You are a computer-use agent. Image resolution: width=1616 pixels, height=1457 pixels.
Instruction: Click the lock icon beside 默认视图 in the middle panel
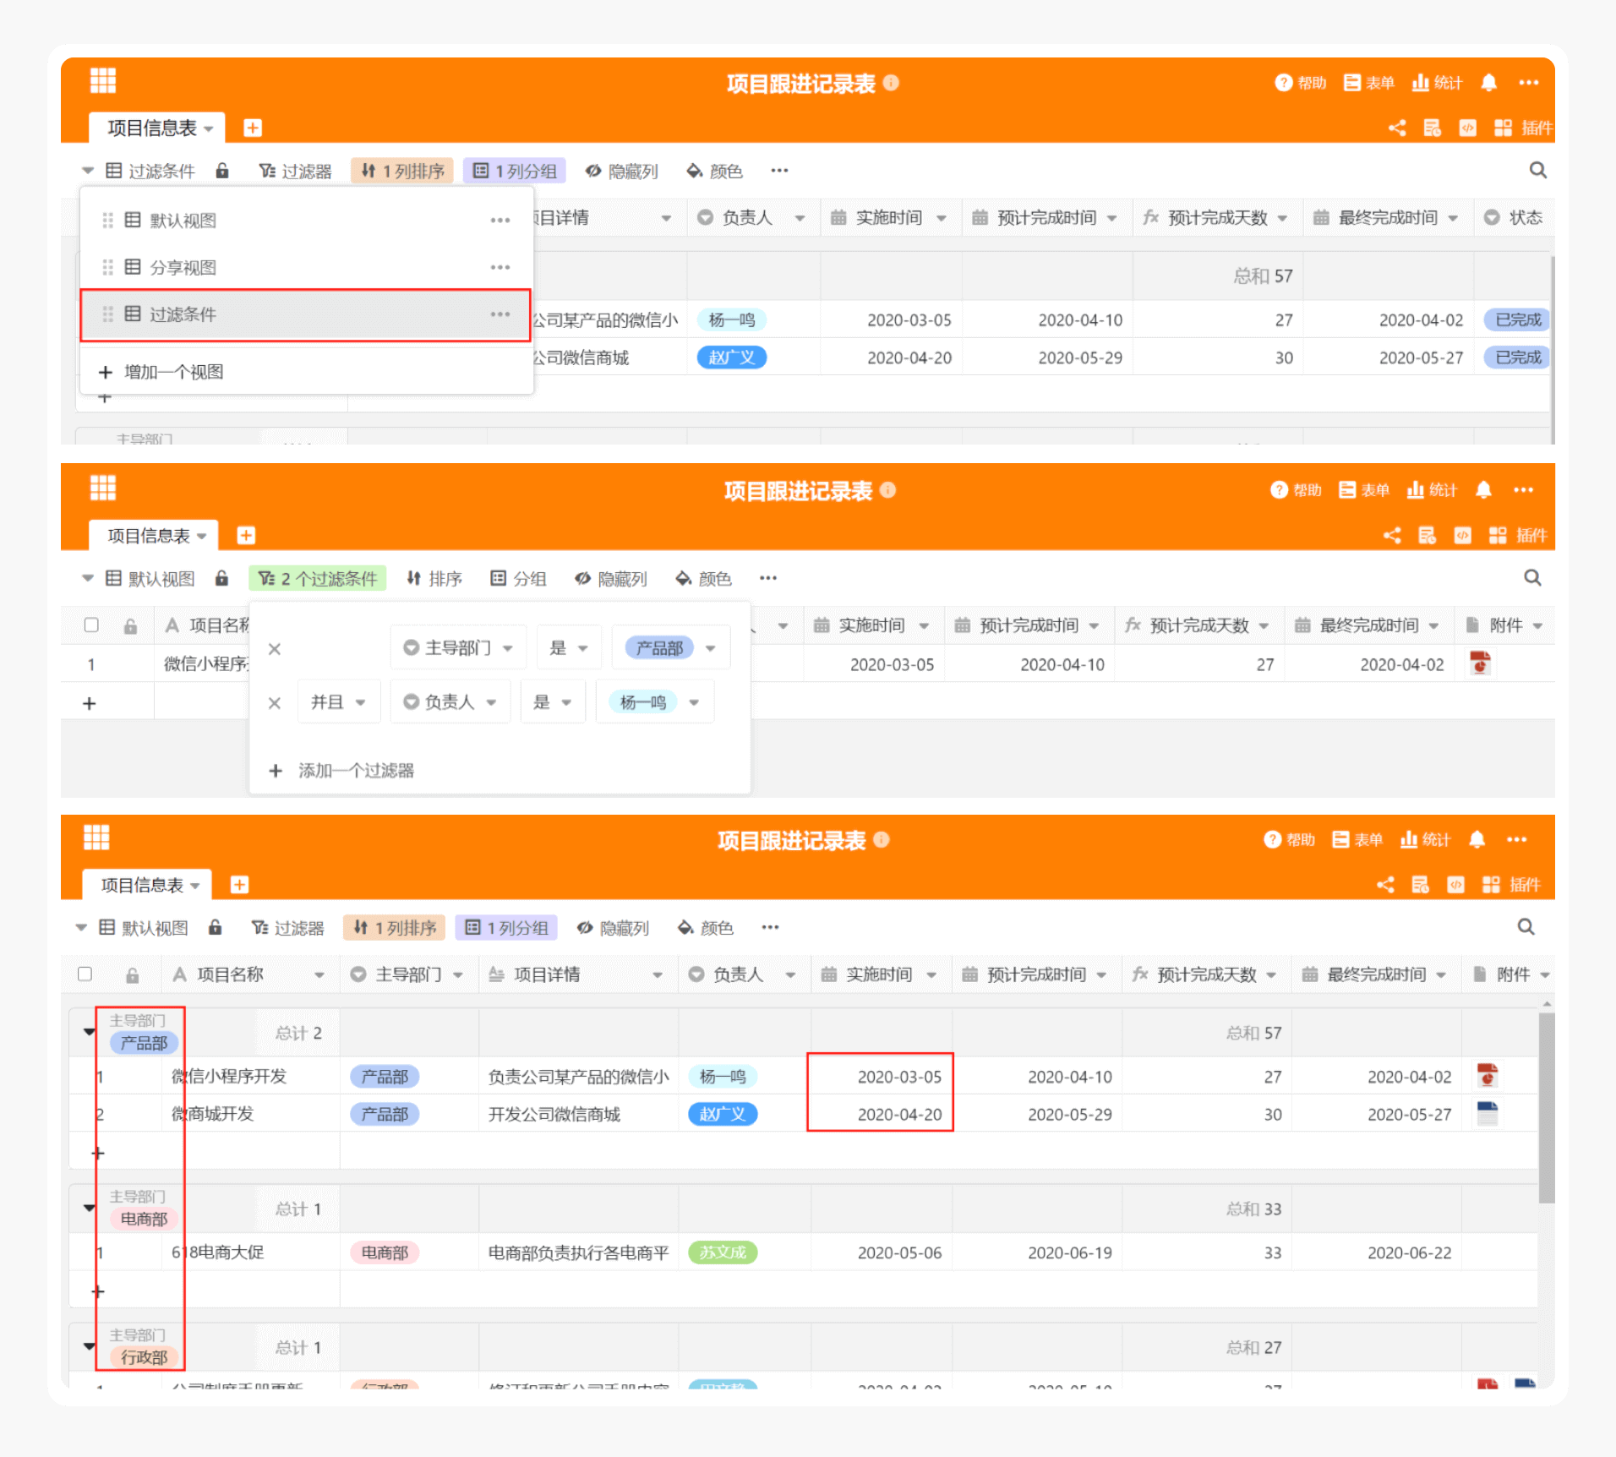pyautogui.click(x=221, y=578)
